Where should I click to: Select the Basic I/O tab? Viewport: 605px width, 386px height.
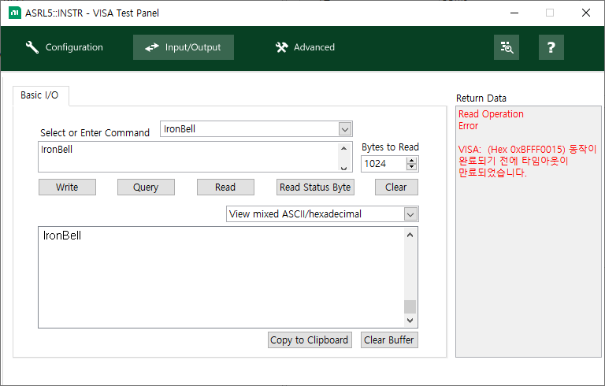pos(40,95)
